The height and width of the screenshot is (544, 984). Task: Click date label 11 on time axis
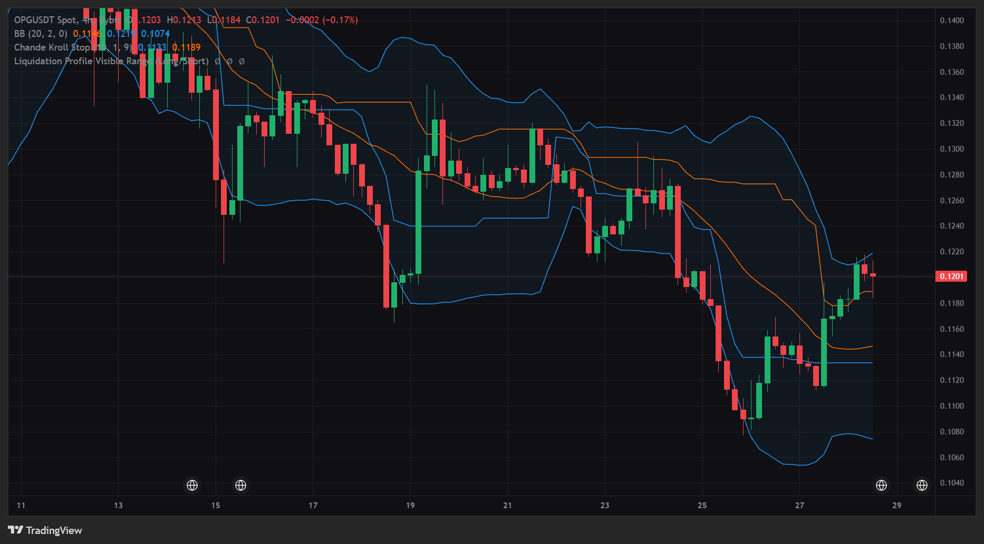(21, 506)
